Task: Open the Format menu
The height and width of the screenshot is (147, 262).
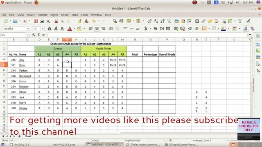Action: [43, 15]
